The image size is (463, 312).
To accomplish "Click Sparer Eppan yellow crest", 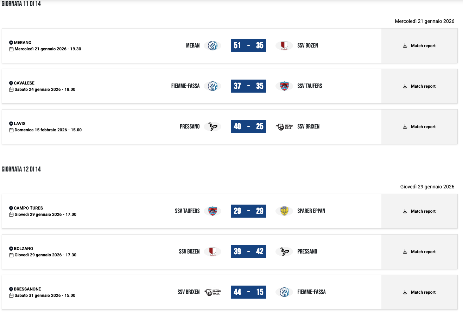I will [x=284, y=211].
